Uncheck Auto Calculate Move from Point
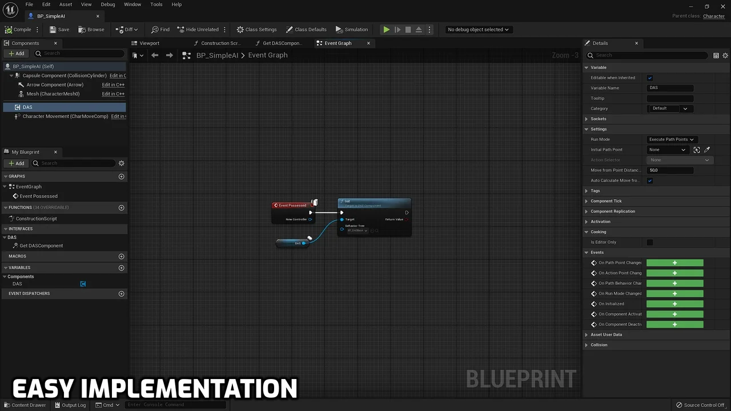Screen dimensions: 731x411 pyautogui.click(x=650, y=180)
